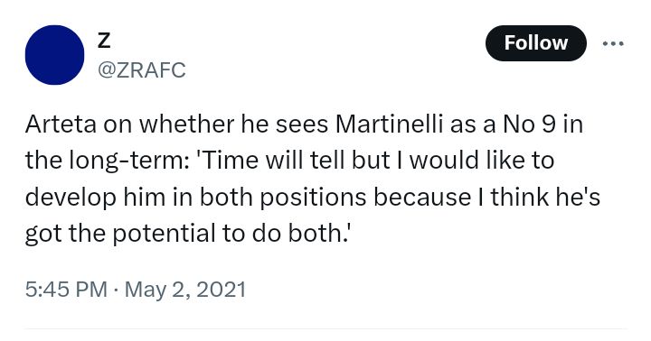Click the blue circular profile avatar
Viewport: 651px width, 341px height.
(54, 55)
